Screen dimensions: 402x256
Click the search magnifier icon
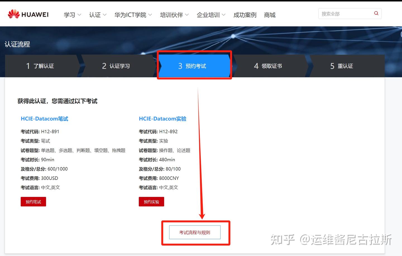click(x=376, y=13)
